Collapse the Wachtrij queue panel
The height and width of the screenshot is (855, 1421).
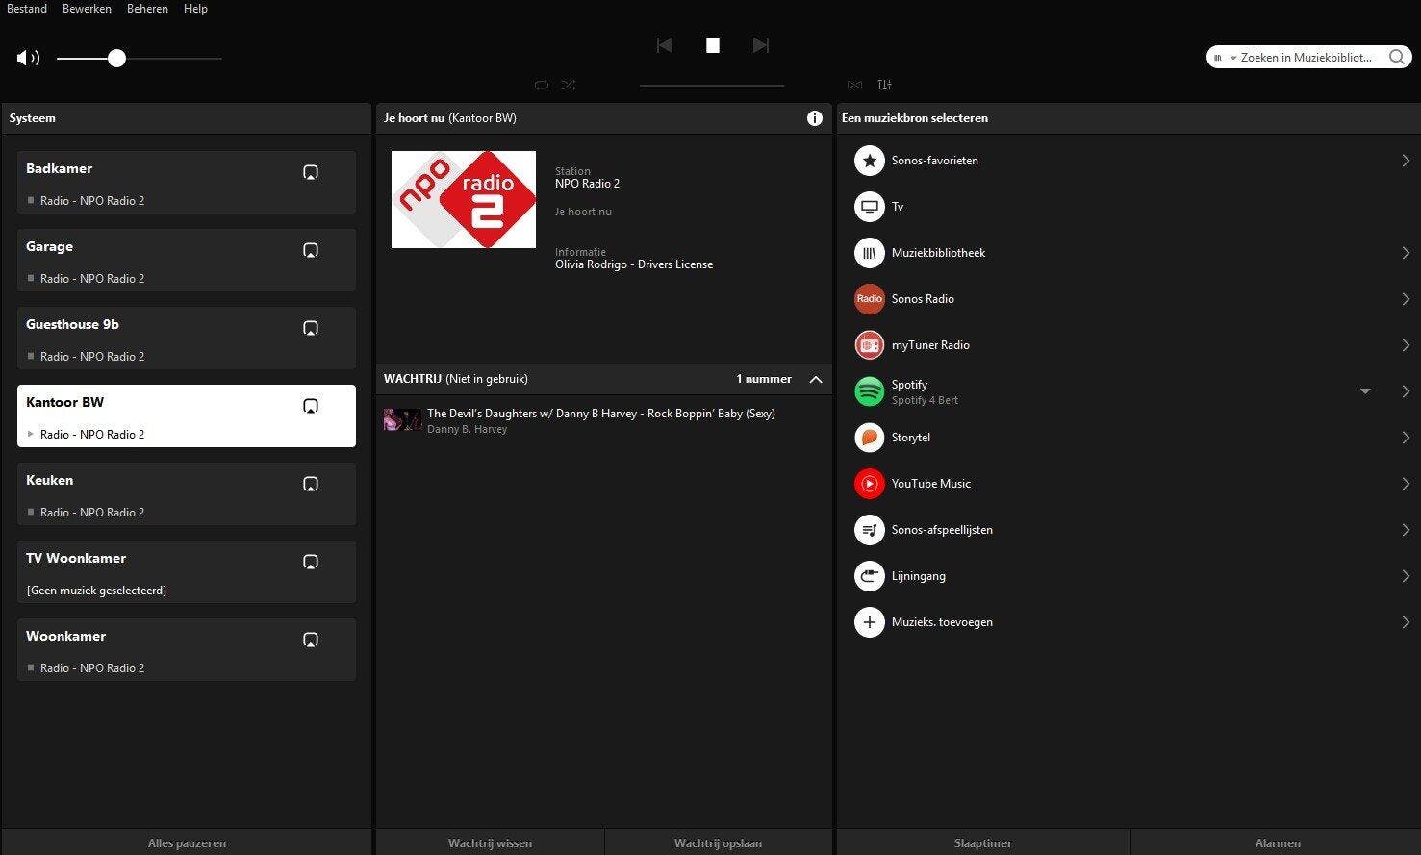pyautogui.click(x=816, y=379)
